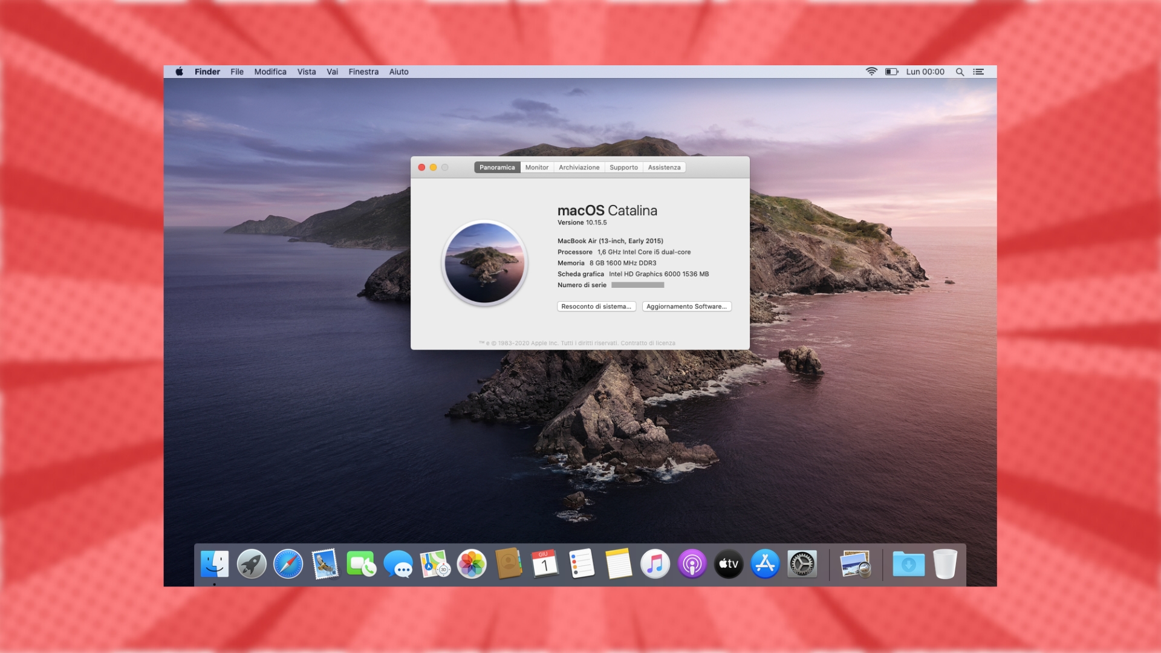
Task: Click the Catalina island round image
Action: pos(485,262)
